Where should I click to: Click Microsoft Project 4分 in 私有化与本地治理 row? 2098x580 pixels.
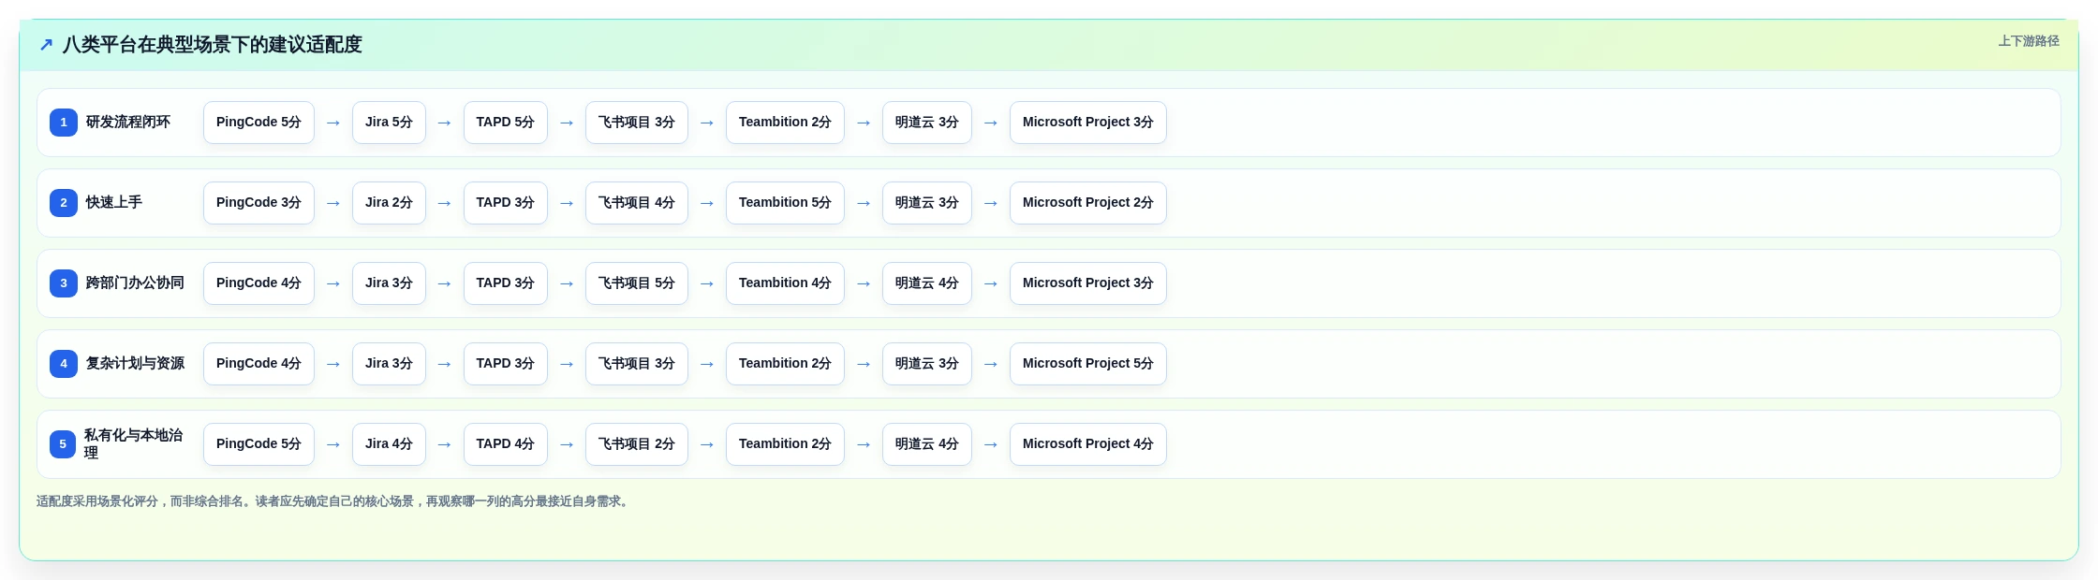1088,444
